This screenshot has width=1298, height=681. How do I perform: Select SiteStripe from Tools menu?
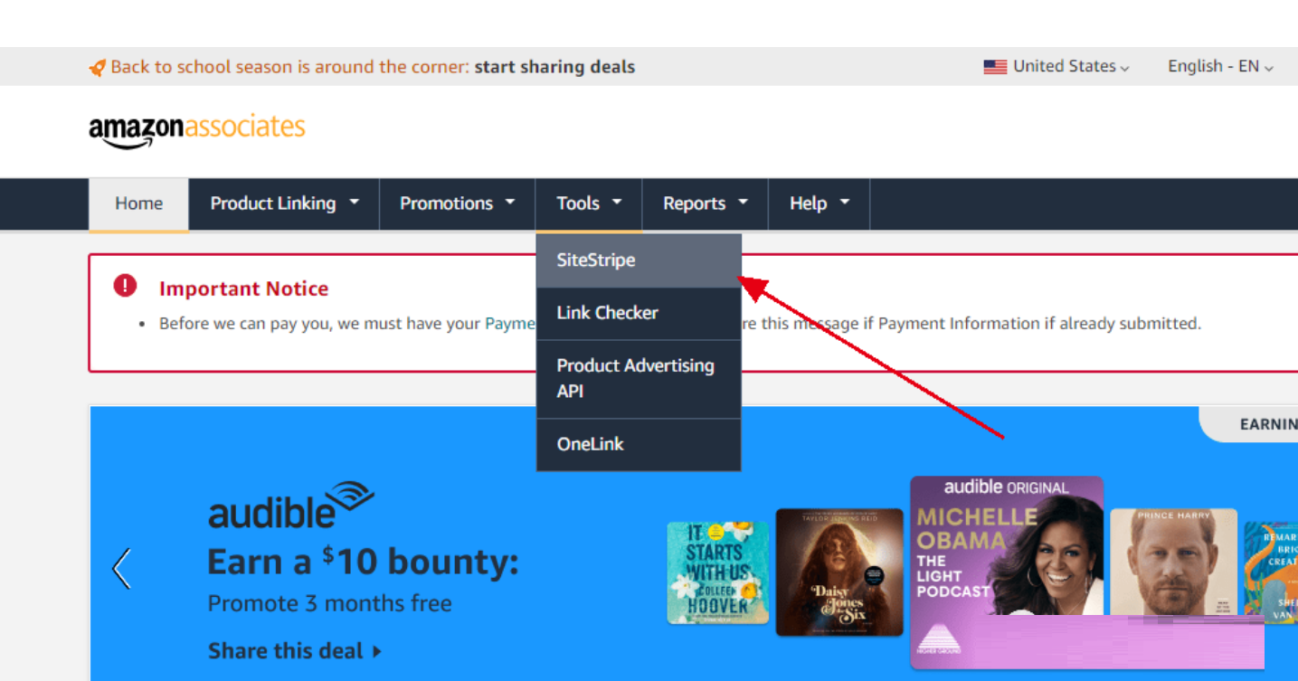639,260
